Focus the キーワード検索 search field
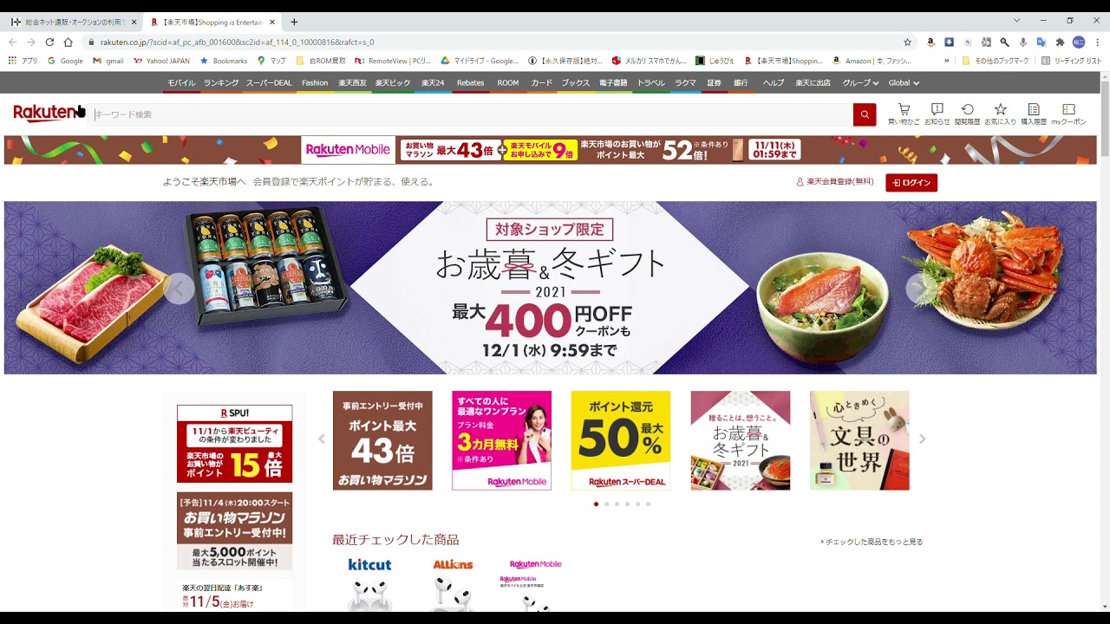Viewport: 1110px width, 624px height. coord(473,114)
